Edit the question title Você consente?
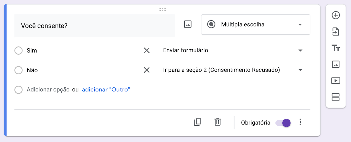Viewport: 351px width, 142px height. (94, 26)
